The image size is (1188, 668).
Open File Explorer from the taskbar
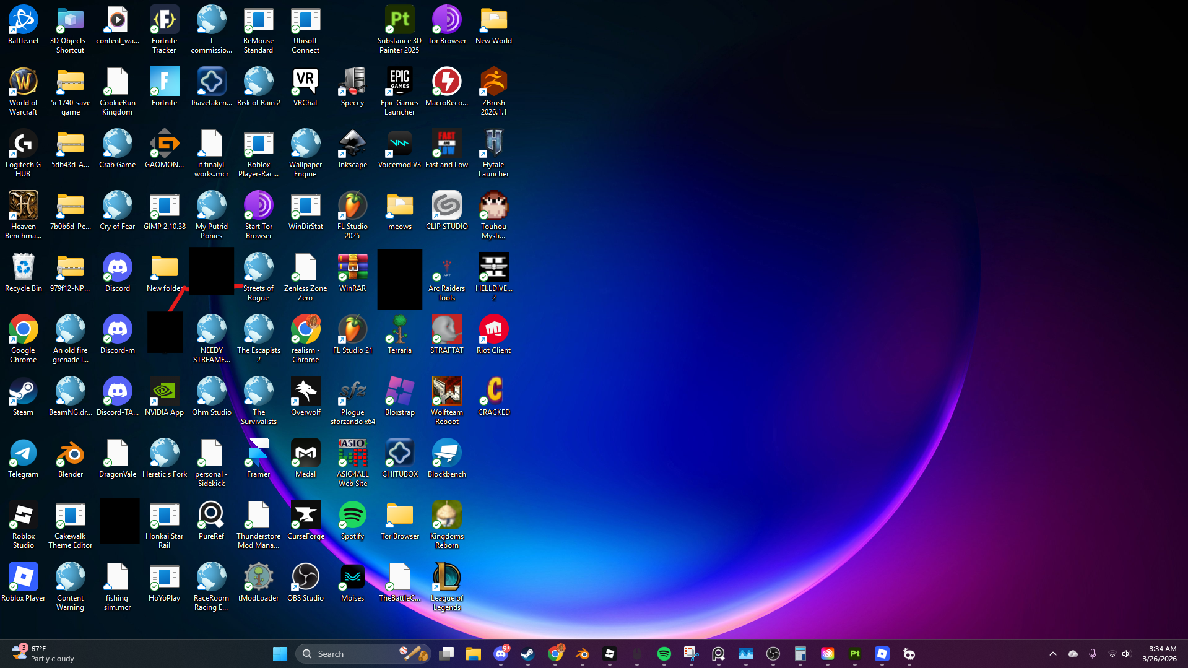click(x=474, y=654)
